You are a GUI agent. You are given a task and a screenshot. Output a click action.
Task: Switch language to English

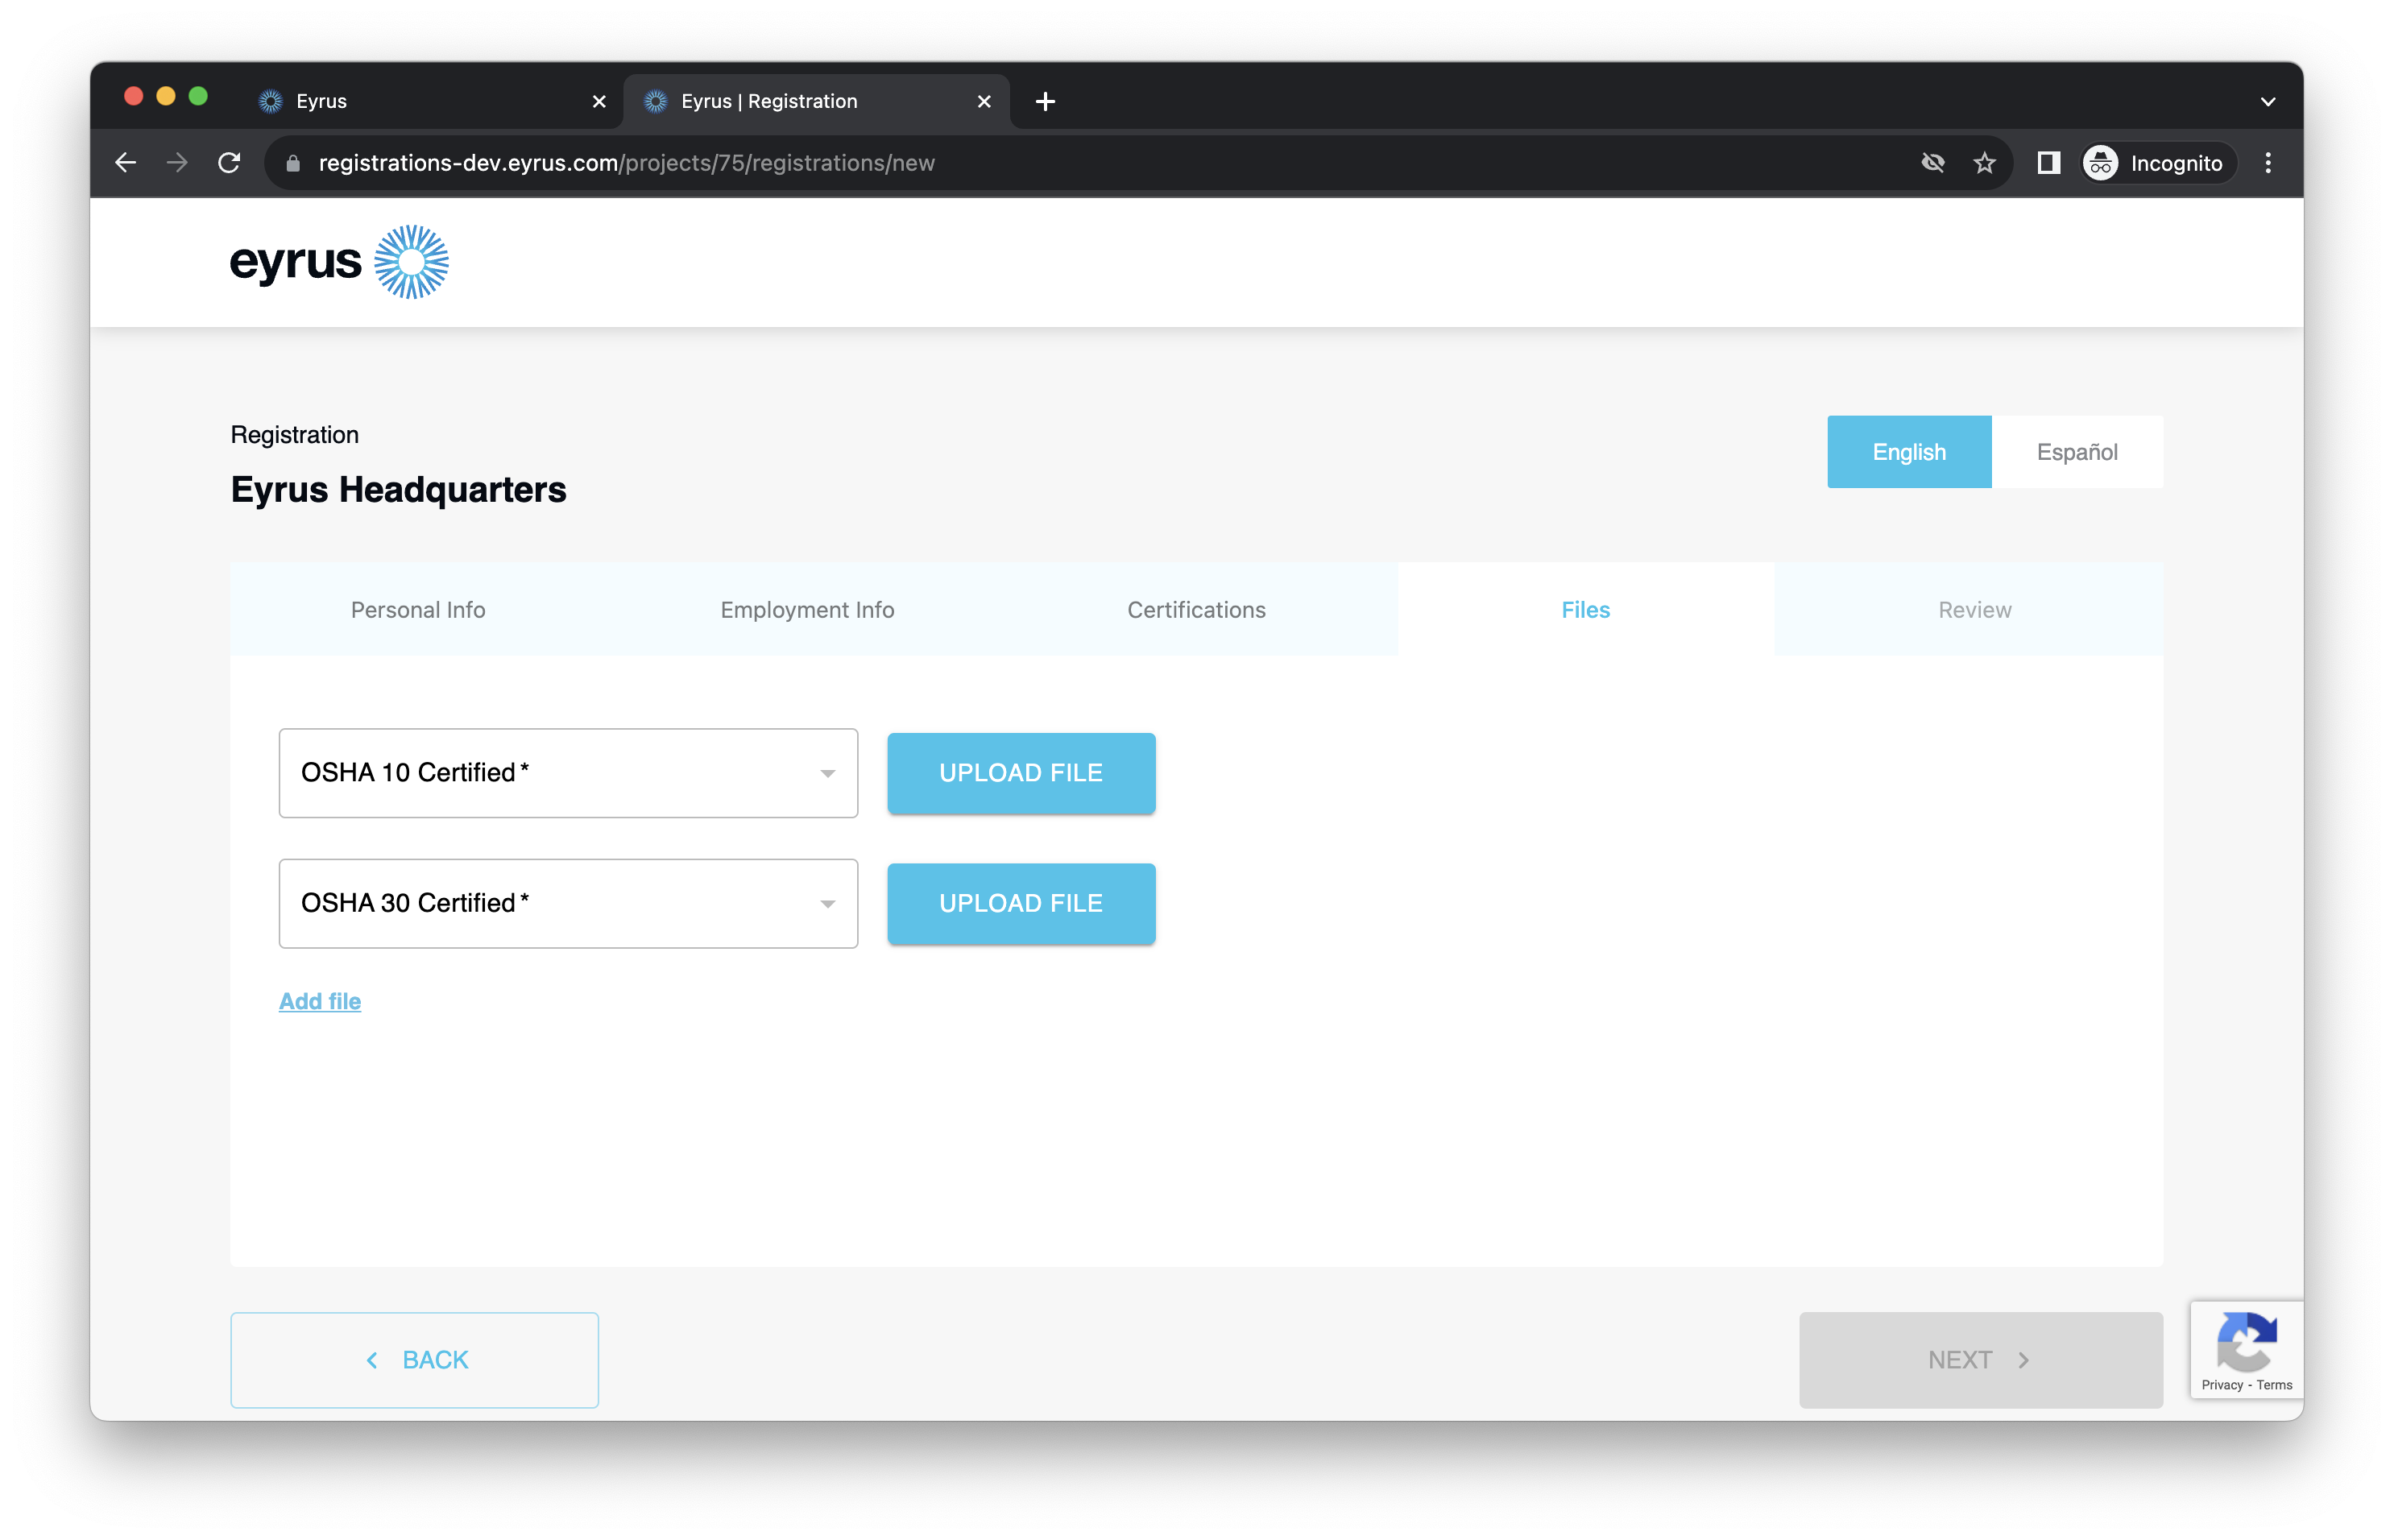coord(1908,452)
